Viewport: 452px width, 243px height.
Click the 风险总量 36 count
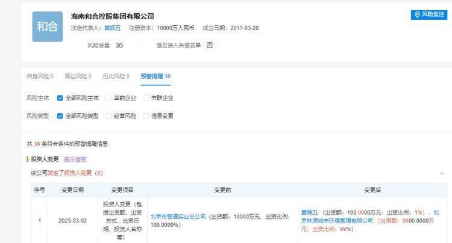[x=119, y=45]
